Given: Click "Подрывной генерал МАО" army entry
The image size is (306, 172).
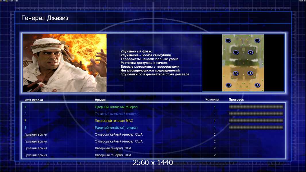Looking at the screenshot, I should tap(114, 121).
